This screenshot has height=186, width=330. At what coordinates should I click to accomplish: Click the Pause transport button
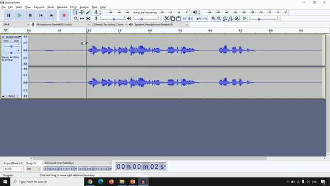pos(9,16)
